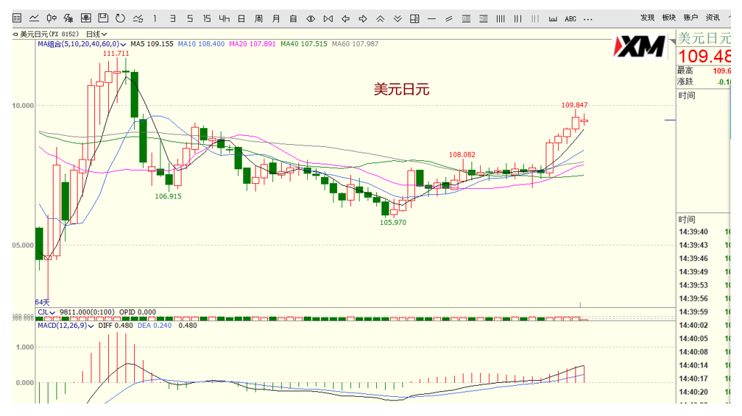The image size is (742, 416).
Task: Open the 日线 period dropdown
Action: click(x=96, y=34)
